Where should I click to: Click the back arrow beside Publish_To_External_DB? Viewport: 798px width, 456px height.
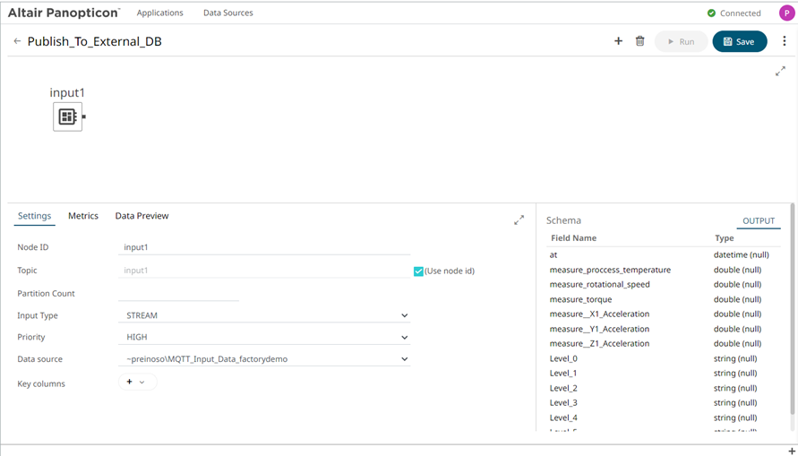pos(17,41)
